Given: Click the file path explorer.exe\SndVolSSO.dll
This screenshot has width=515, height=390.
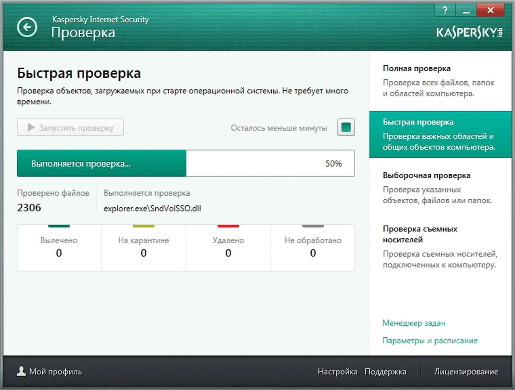Looking at the screenshot, I should tap(152, 208).
